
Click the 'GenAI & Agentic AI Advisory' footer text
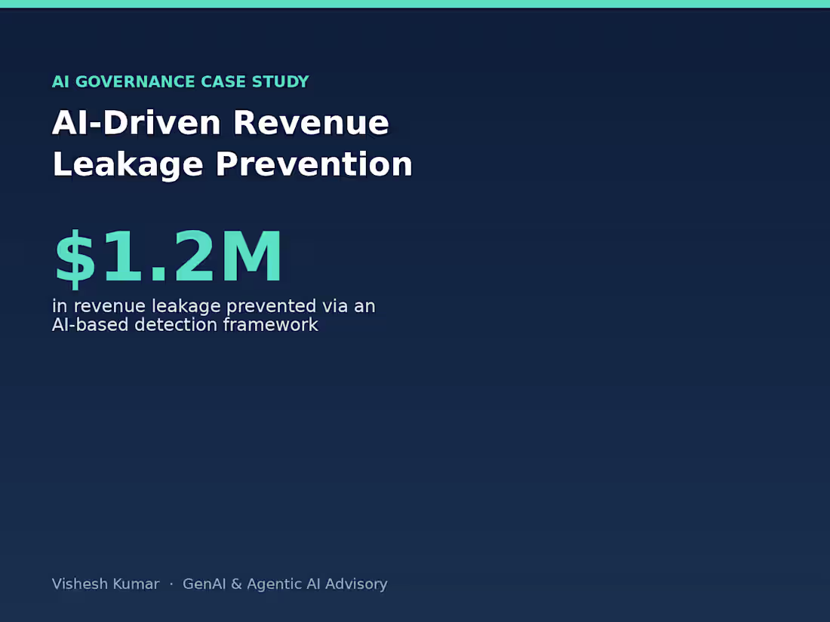point(284,584)
